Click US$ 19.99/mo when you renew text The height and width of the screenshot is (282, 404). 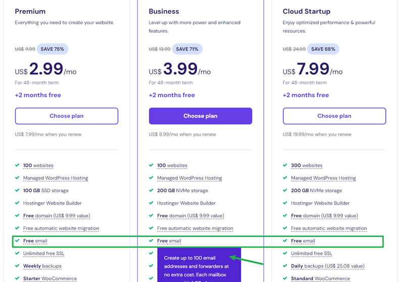tap(317, 134)
